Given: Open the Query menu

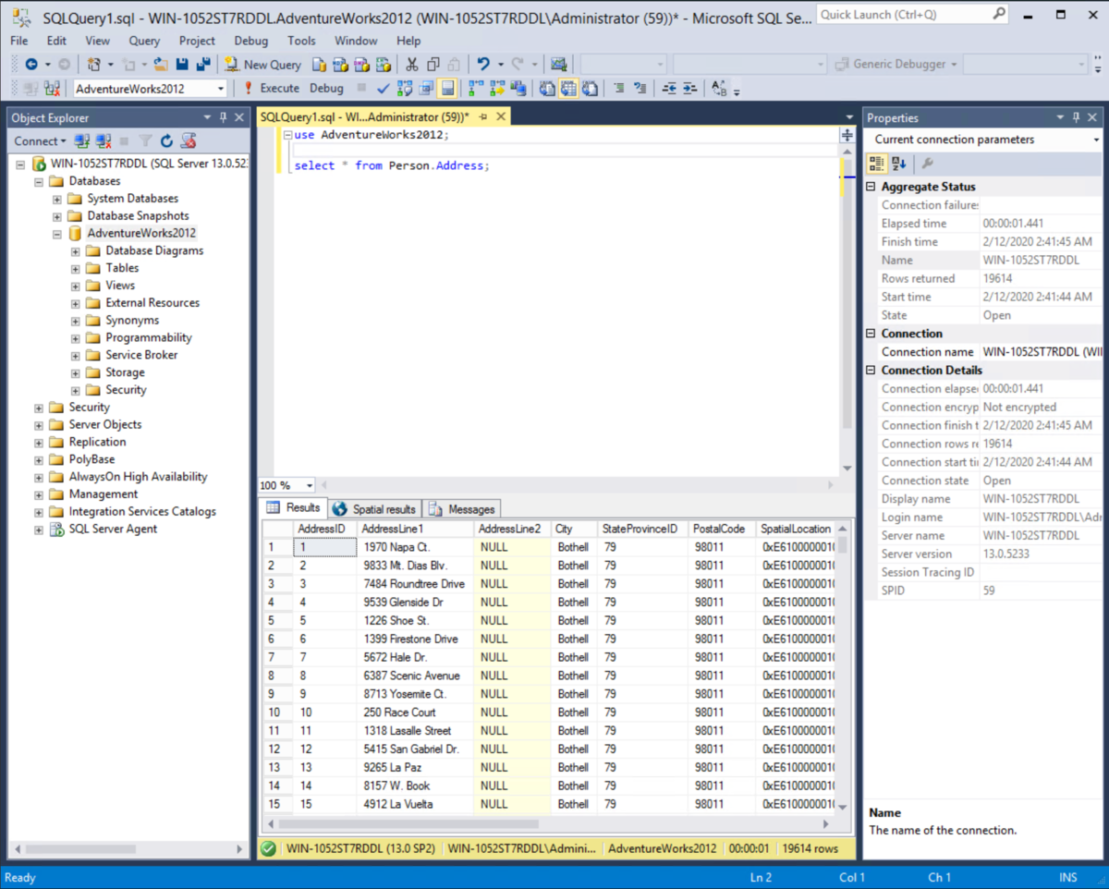Looking at the screenshot, I should (x=144, y=41).
